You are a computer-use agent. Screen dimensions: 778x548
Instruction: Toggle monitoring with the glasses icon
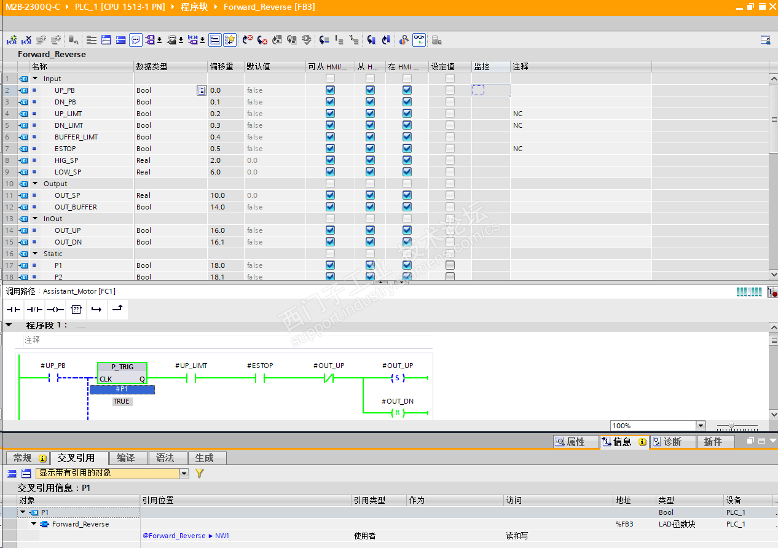tap(419, 40)
